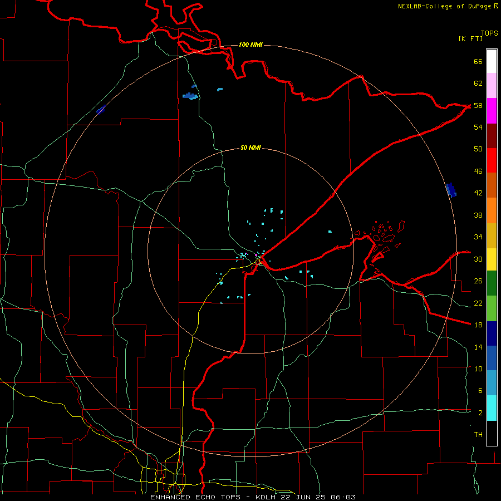This screenshot has height=501, width=501.
Task: Click the '6' scale label
Action: click(x=480, y=391)
